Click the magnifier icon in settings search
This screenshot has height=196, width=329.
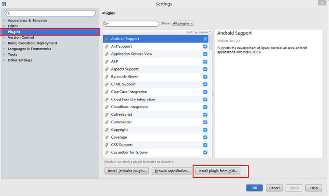(8, 13)
